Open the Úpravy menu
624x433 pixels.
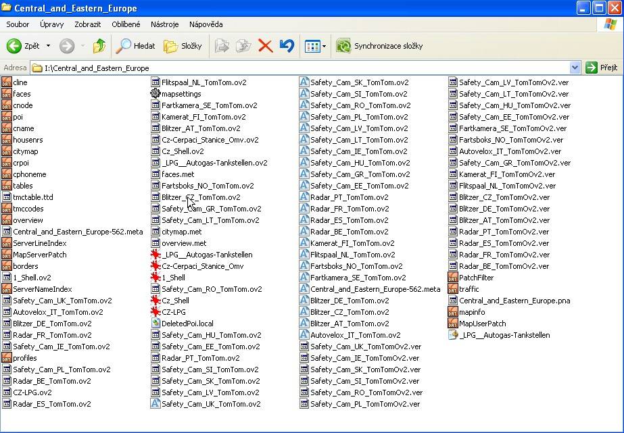click(52, 24)
